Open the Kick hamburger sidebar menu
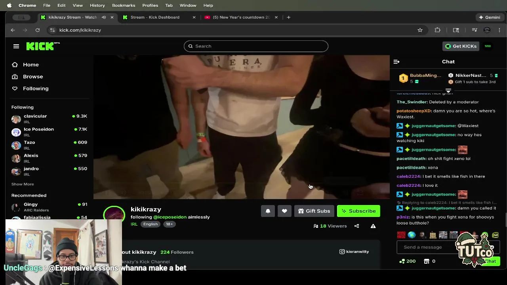The height and width of the screenshot is (285, 507). pyautogui.click(x=16, y=46)
